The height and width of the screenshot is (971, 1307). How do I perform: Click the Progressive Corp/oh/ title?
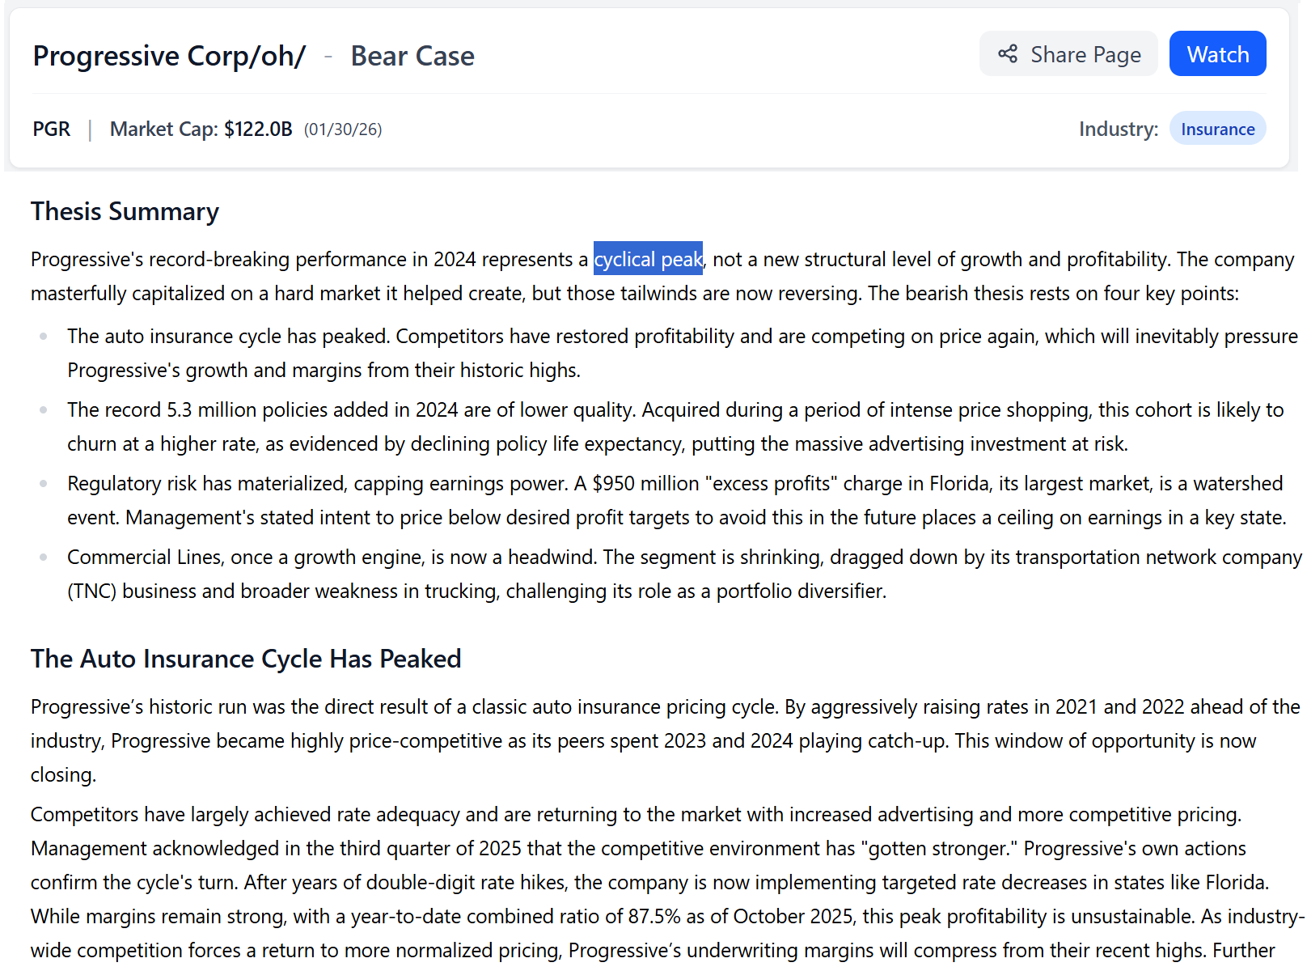coord(168,56)
